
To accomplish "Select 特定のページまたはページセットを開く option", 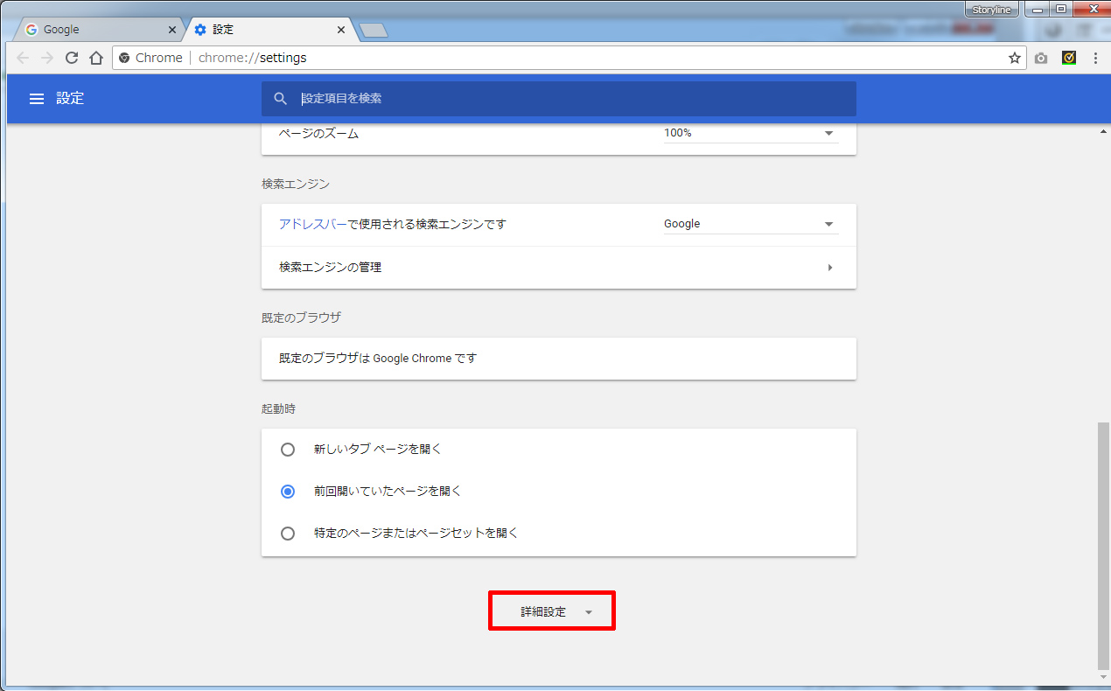I will pos(288,533).
